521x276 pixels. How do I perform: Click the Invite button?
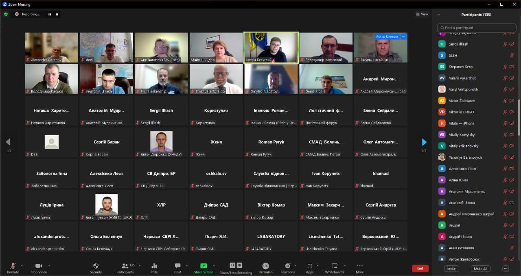coord(451,269)
